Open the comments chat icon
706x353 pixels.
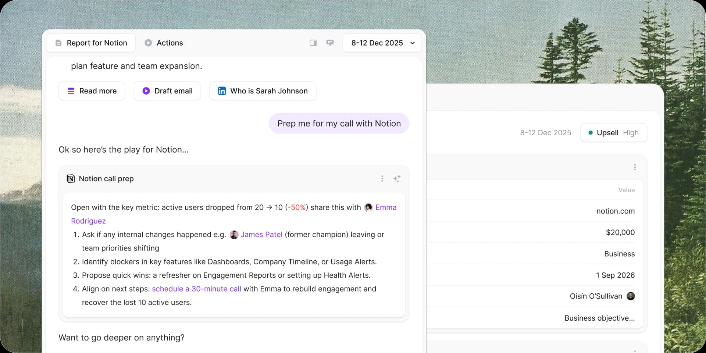point(330,43)
